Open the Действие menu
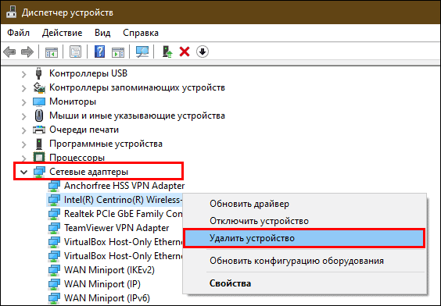 pos(62,33)
